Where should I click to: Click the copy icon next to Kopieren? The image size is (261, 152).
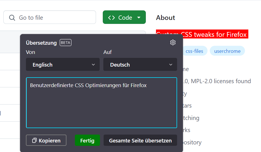point(34,140)
